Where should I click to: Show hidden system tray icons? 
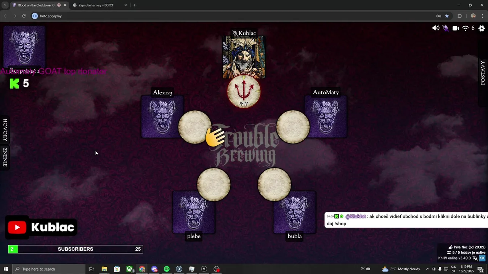click(x=427, y=269)
